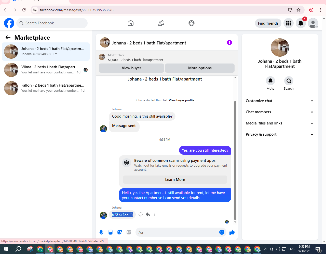
Task: Open More options for the listing
Action: click(x=200, y=68)
